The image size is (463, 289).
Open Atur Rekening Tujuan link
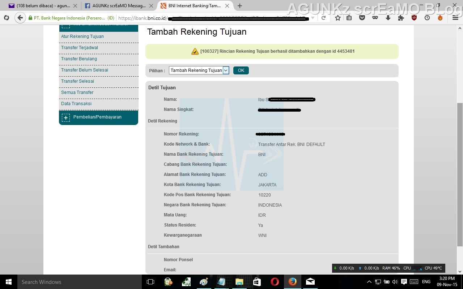click(82, 36)
